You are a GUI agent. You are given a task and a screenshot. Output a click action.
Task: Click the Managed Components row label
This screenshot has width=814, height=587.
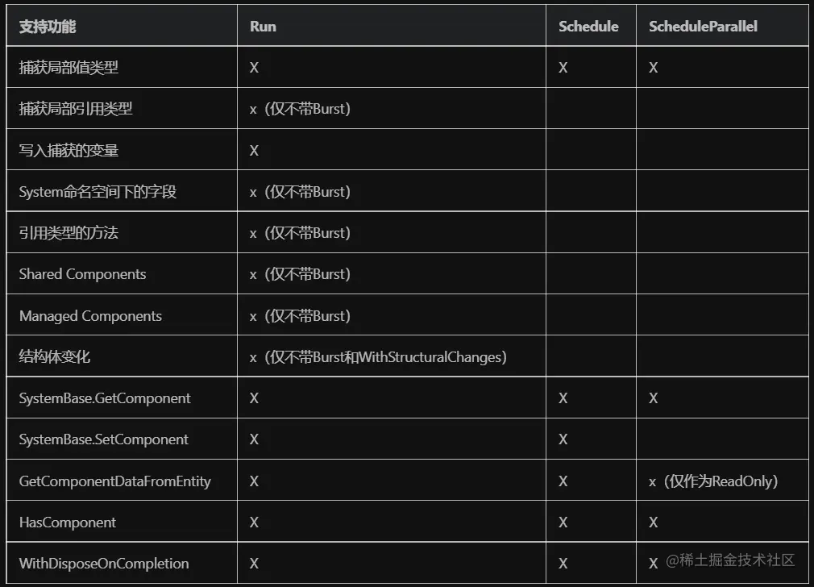click(90, 316)
